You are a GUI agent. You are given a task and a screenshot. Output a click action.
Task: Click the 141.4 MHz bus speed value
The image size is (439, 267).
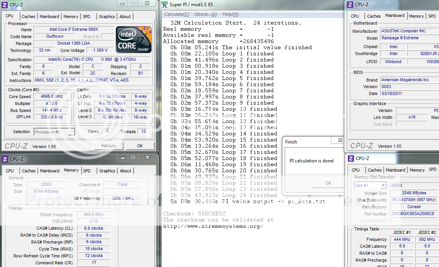[x=52, y=110]
